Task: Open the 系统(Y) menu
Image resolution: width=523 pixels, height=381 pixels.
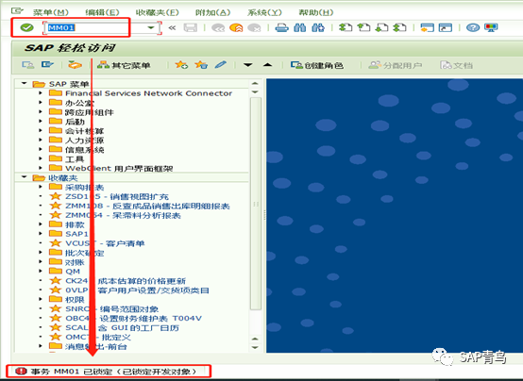Action: (x=264, y=12)
